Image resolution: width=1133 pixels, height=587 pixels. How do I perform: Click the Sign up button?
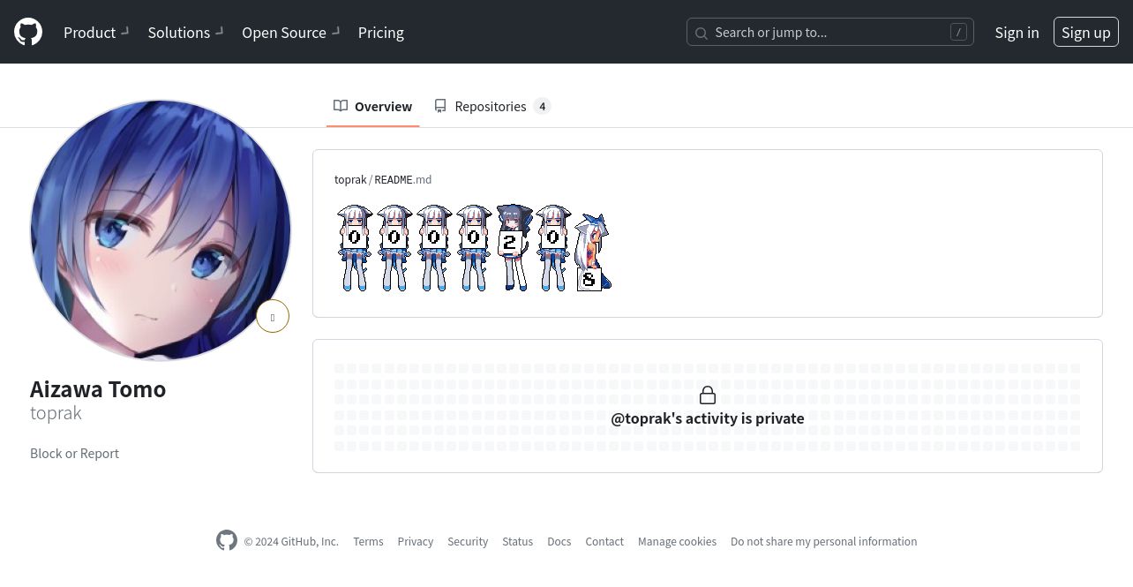coord(1085,32)
